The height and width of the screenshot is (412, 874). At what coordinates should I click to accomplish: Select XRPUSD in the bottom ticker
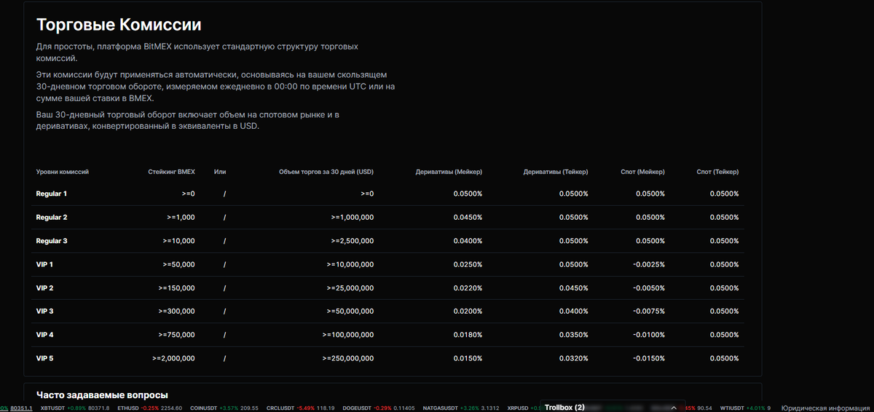[x=519, y=408]
